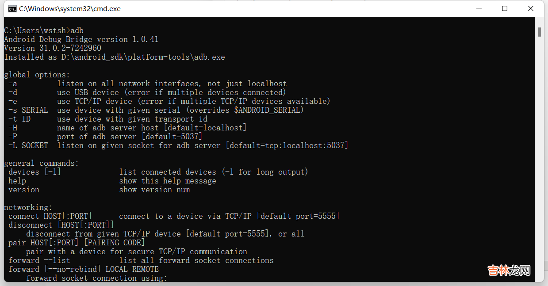This screenshot has height=286, width=548.
Task: Click the "-s SERIAL" option text
Action: click(28, 110)
